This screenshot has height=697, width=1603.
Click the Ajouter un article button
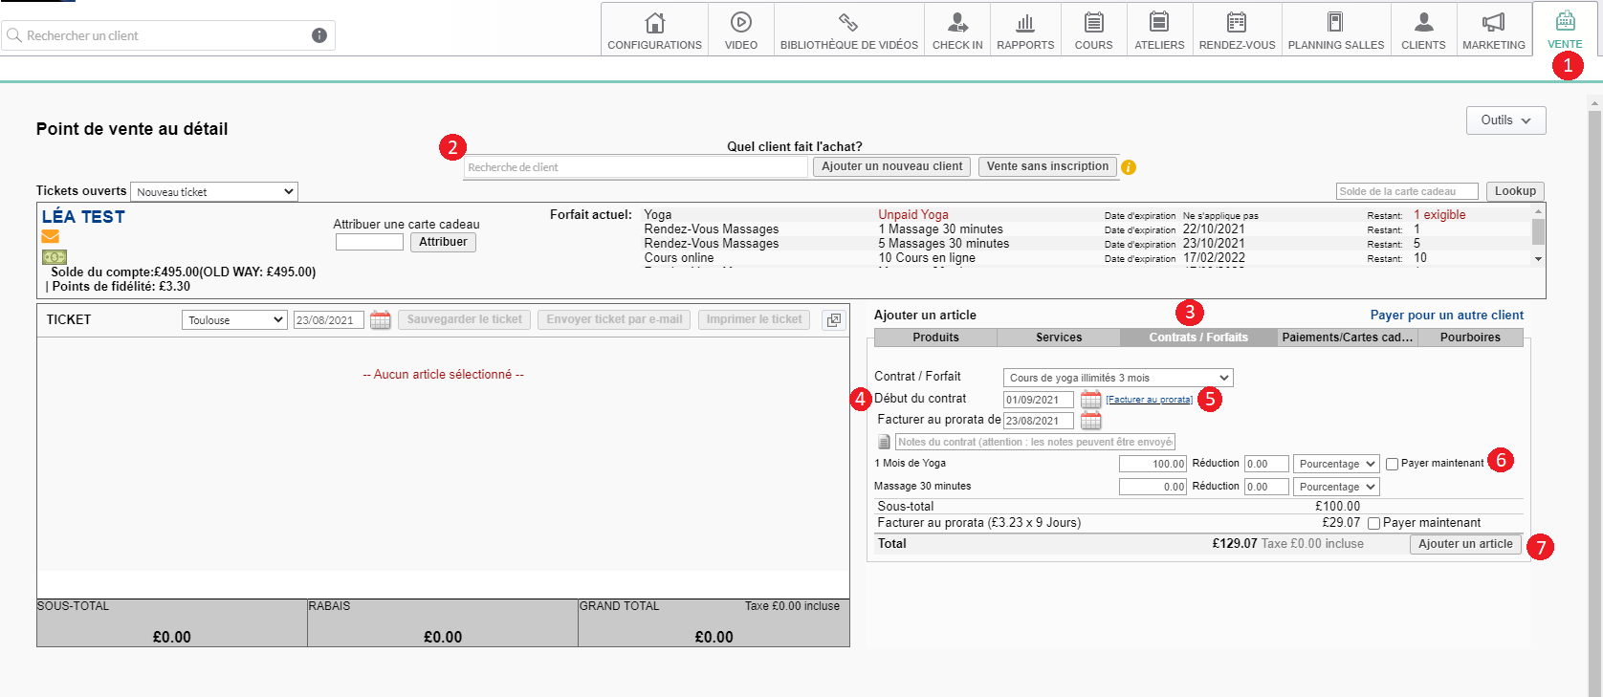tap(1464, 544)
